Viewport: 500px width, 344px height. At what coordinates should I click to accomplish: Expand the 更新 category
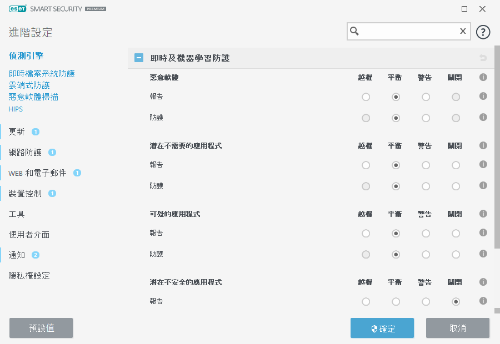coord(17,131)
